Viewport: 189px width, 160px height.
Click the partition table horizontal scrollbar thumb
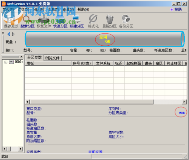pos(91,102)
